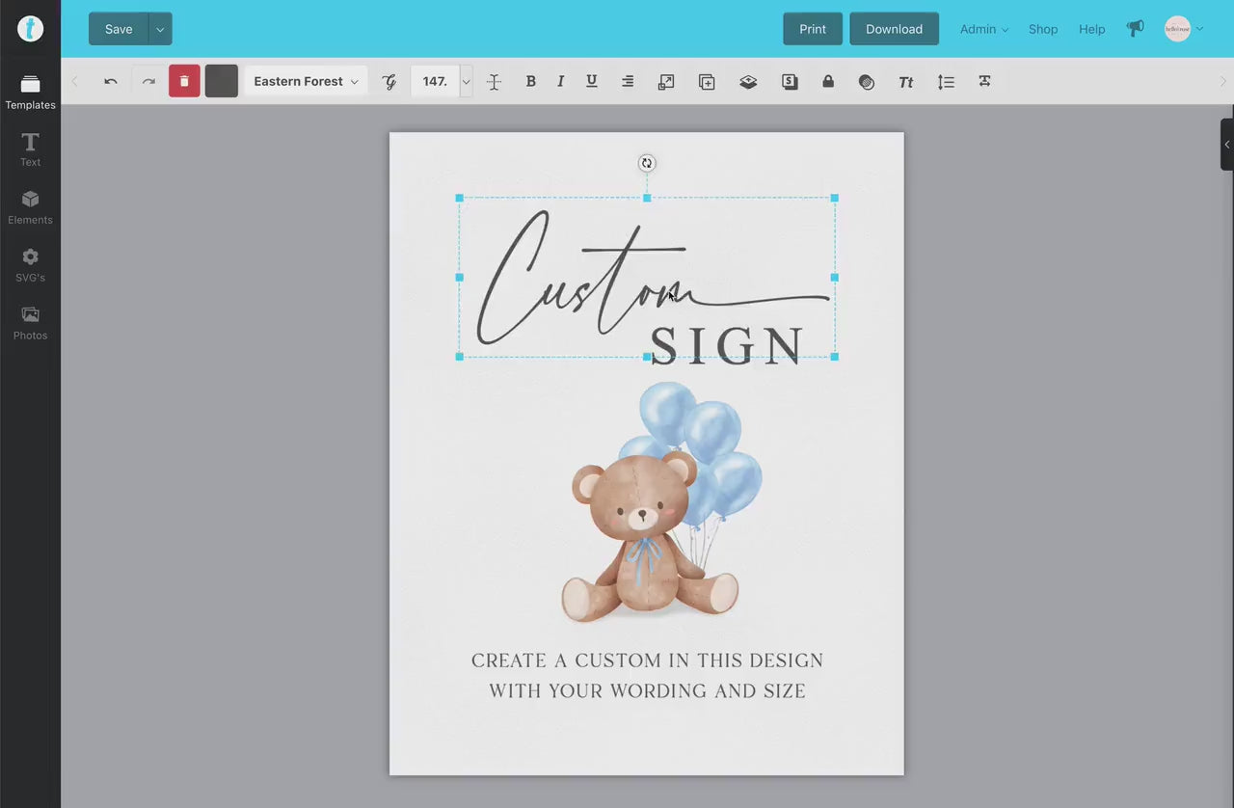Image resolution: width=1234 pixels, height=808 pixels.
Task: Go to the Shop link
Action: [1043, 29]
